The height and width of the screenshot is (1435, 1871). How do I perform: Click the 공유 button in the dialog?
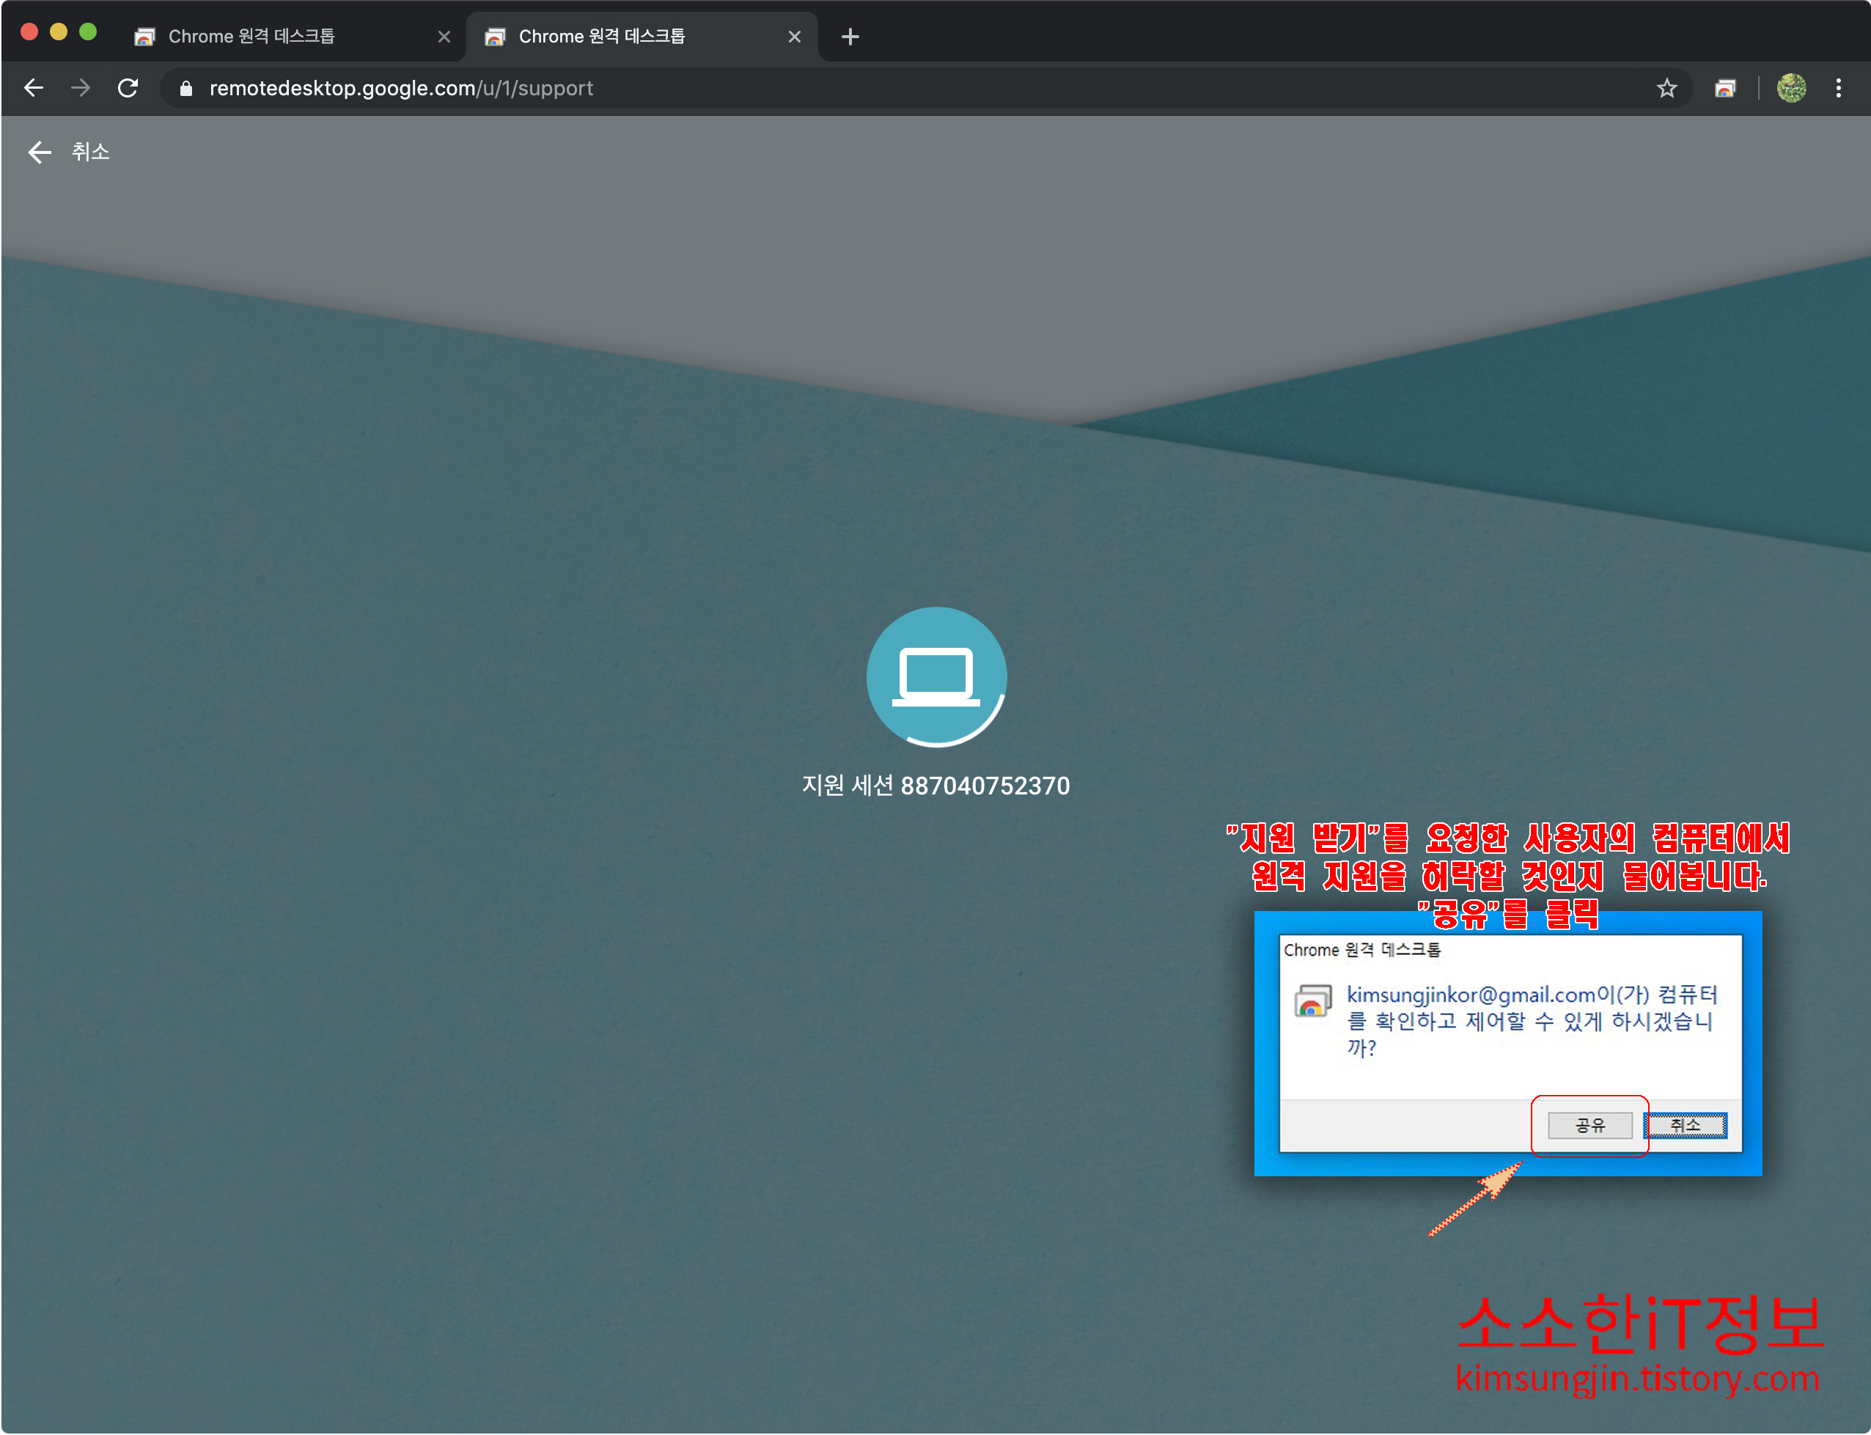coord(1589,1125)
